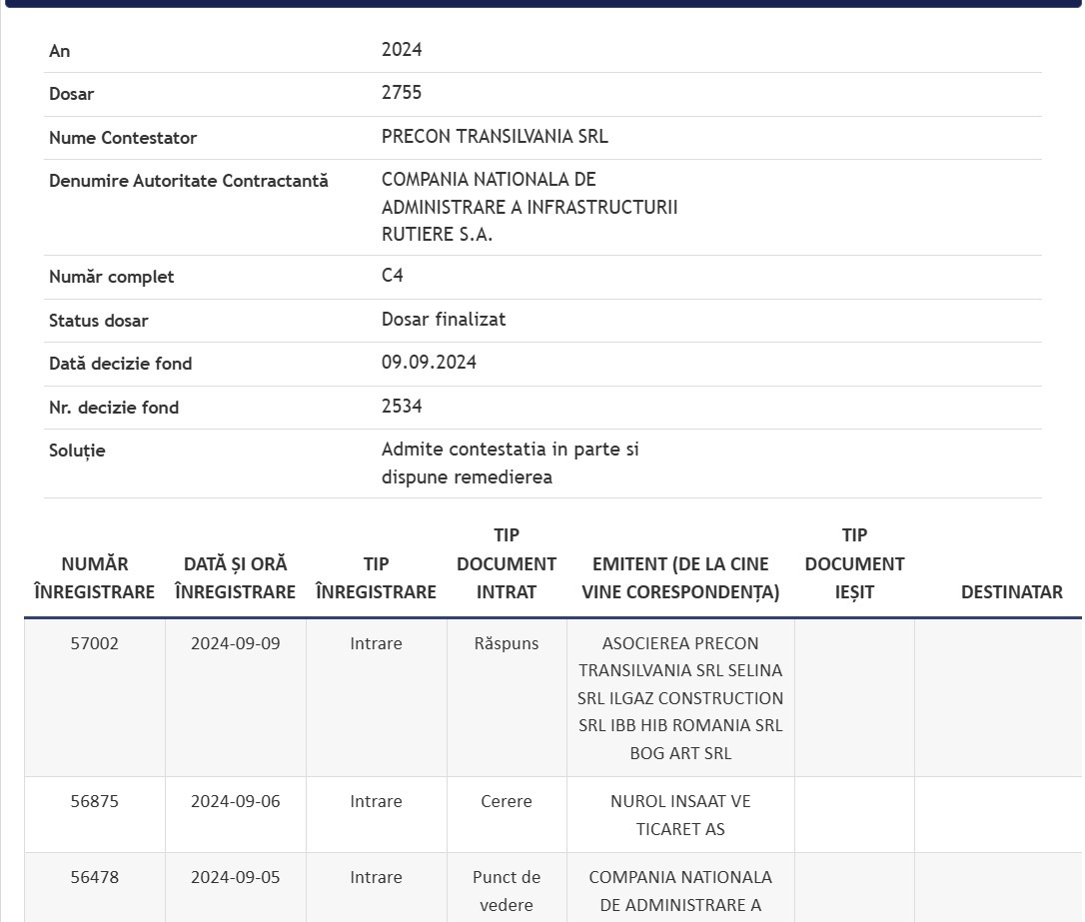The image size is (1085, 922).
Task: Click the TIP DOCUMENT INTRAT column header
Action: pyautogui.click(x=507, y=563)
